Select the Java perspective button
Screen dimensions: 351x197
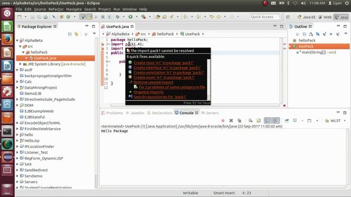(x=341, y=17)
